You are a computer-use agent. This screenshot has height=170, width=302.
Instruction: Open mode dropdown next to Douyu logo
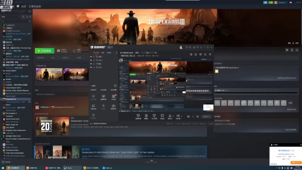pyautogui.click(x=110, y=47)
